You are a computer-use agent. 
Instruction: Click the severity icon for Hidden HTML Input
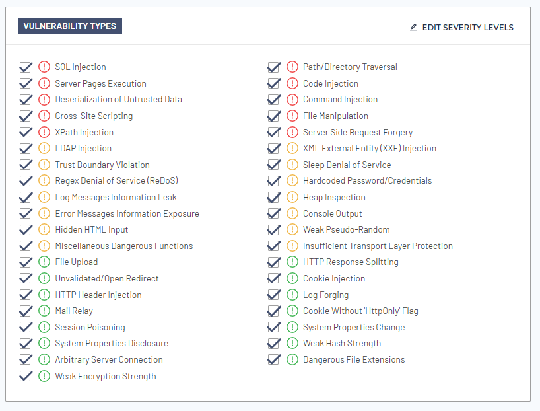(44, 230)
